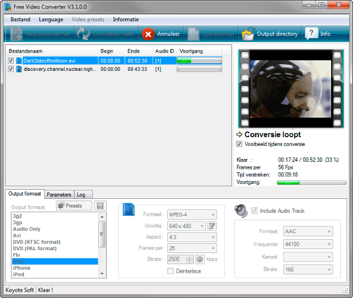Open the Informatie menu
The height and width of the screenshot is (298, 353).
(x=126, y=20)
